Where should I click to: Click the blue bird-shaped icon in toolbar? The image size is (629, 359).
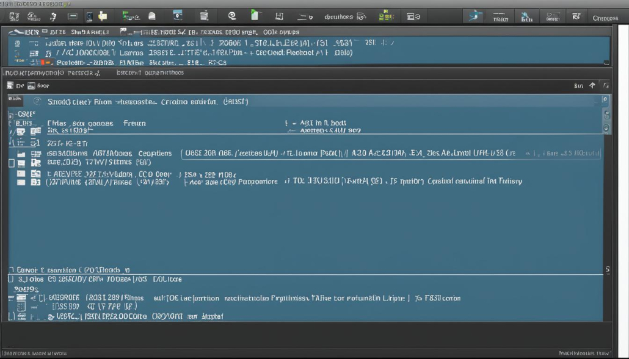point(475,16)
